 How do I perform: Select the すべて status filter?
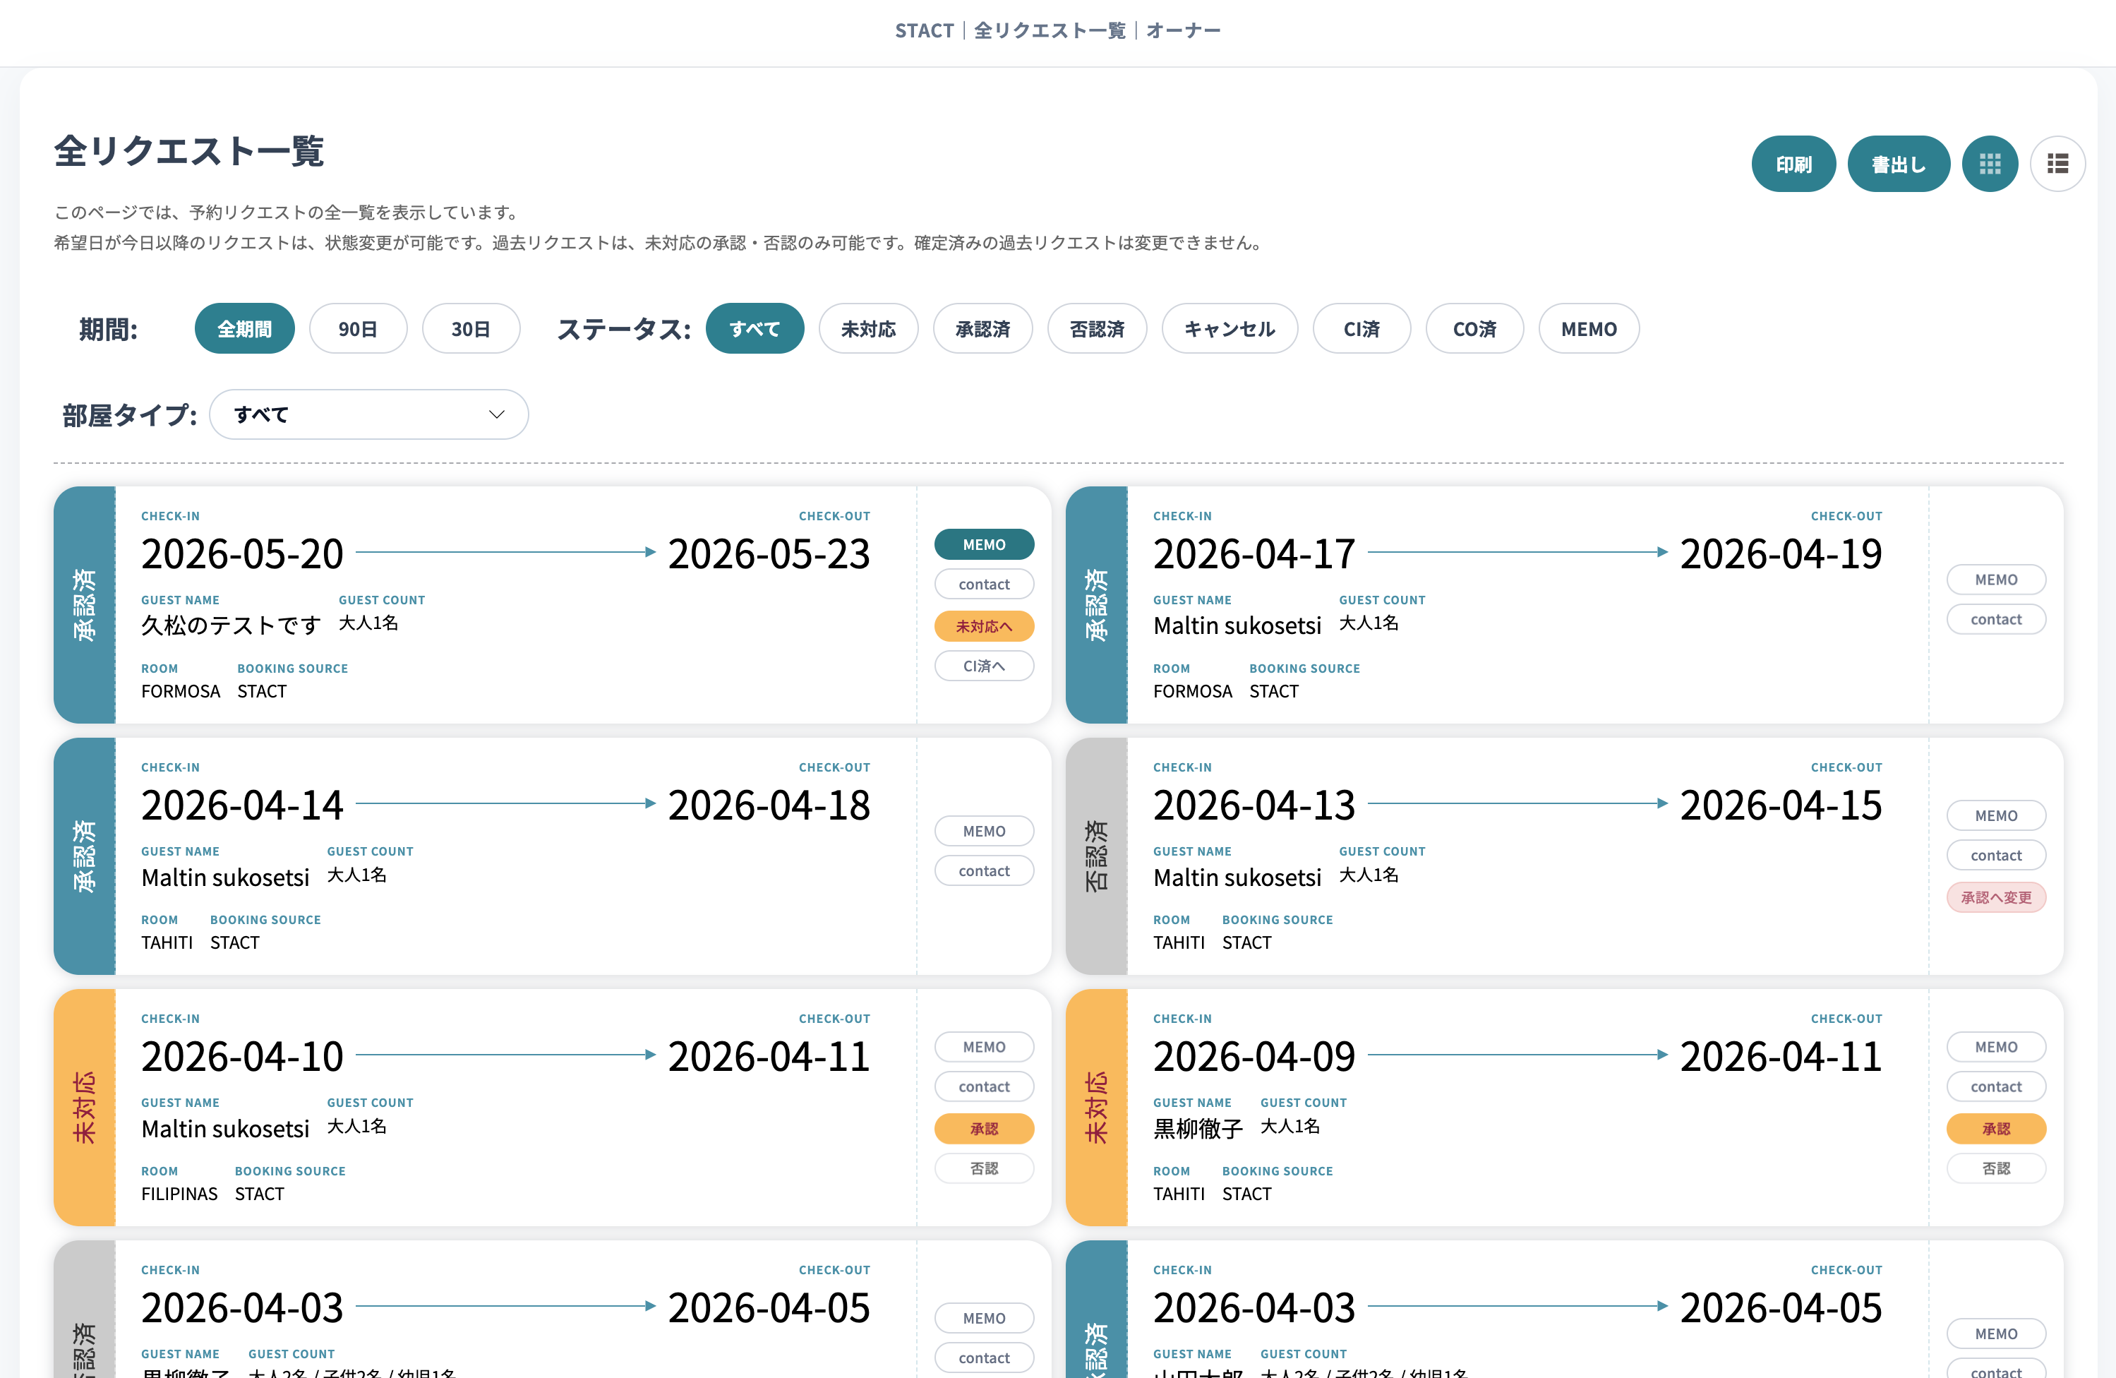[x=755, y=329]
